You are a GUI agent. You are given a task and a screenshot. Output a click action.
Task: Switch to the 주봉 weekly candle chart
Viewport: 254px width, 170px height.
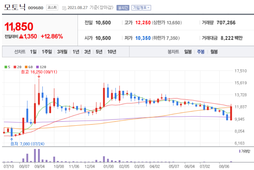(x=201, y=52)
